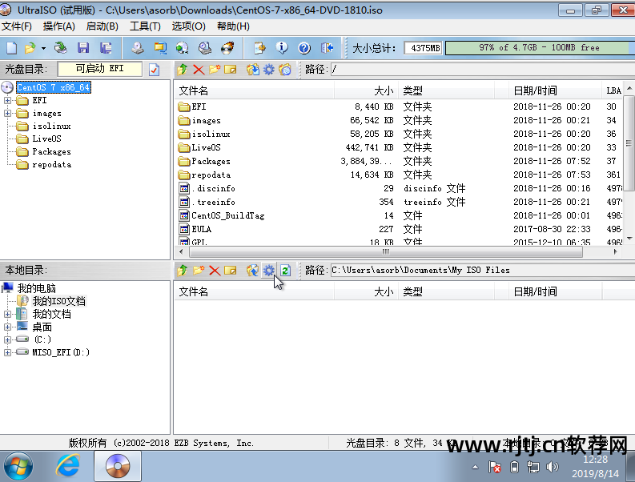This screenshot has width=635, height=482.
Task: Click the Open CD/DVD icon in the toolbar
Action: pos(61,48)
